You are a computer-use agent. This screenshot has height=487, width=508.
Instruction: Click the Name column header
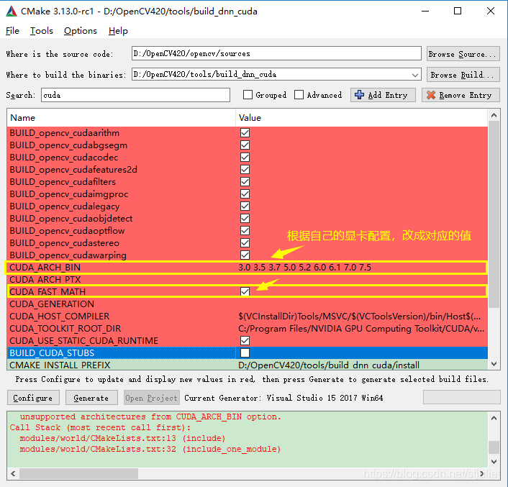click(121, 118)
